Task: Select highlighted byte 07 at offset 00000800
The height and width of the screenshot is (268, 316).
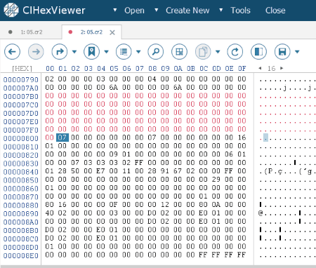Action: pos(62,138)
